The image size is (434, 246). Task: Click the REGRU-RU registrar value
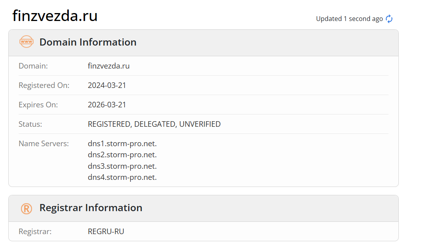click(x=106, y=231)
